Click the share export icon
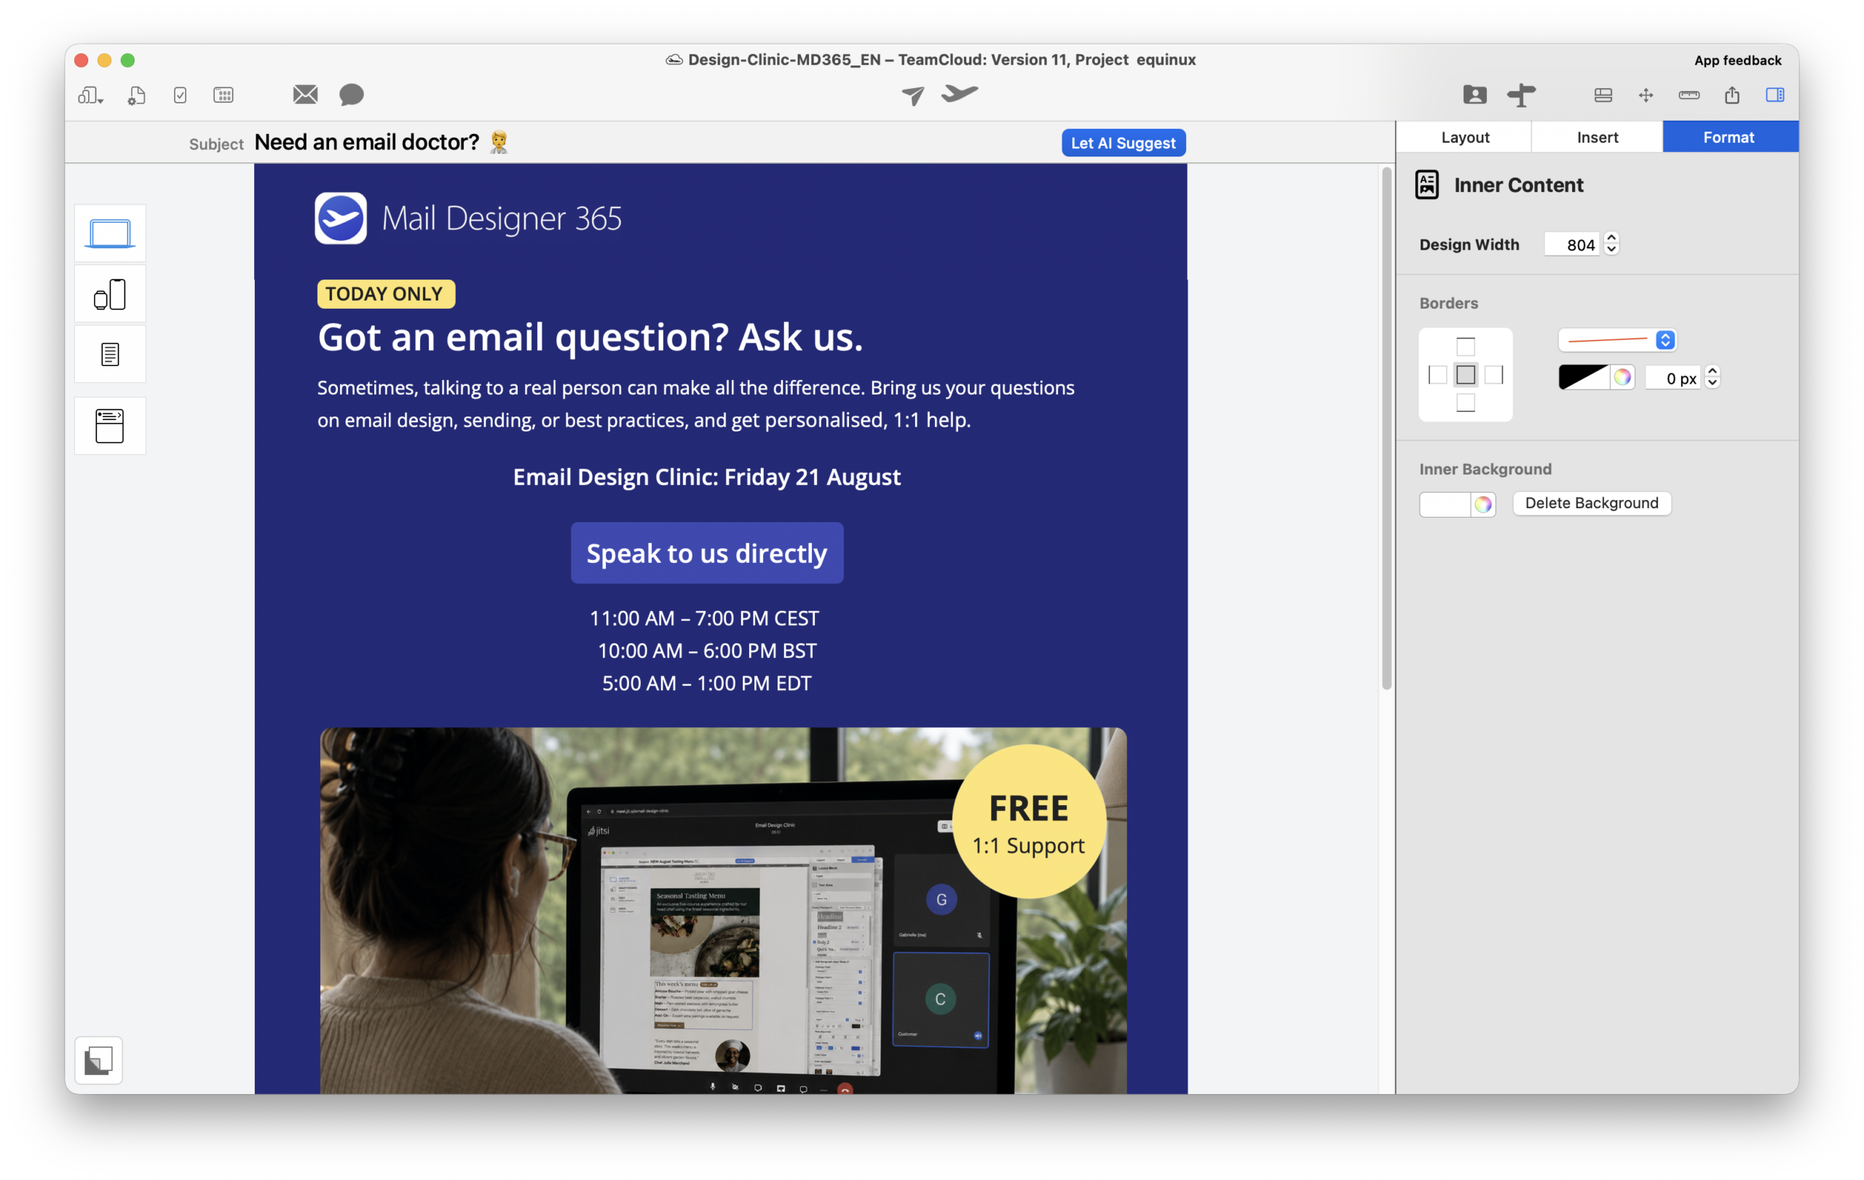 click(1732, 95)
